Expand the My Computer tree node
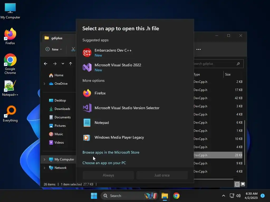This screenshot has width=270, height=202. tap(44, 159)
